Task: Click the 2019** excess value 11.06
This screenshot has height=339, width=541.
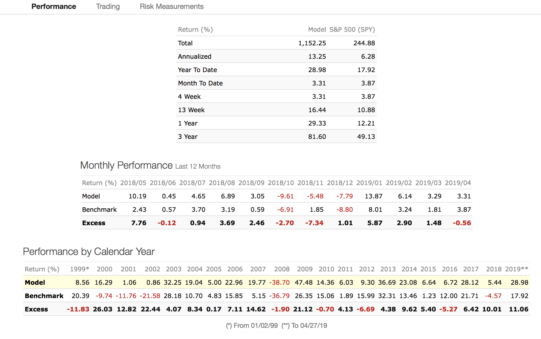Action: 518,309
